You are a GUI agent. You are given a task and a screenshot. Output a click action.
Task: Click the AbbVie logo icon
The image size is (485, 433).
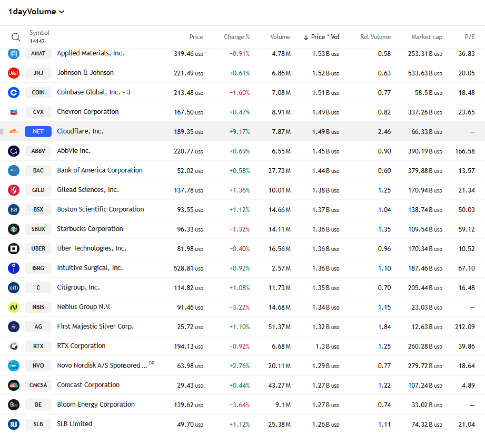click(x=14, y=151)
